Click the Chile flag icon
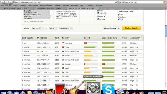Viewport: 167px width, 94px height. 63,72
